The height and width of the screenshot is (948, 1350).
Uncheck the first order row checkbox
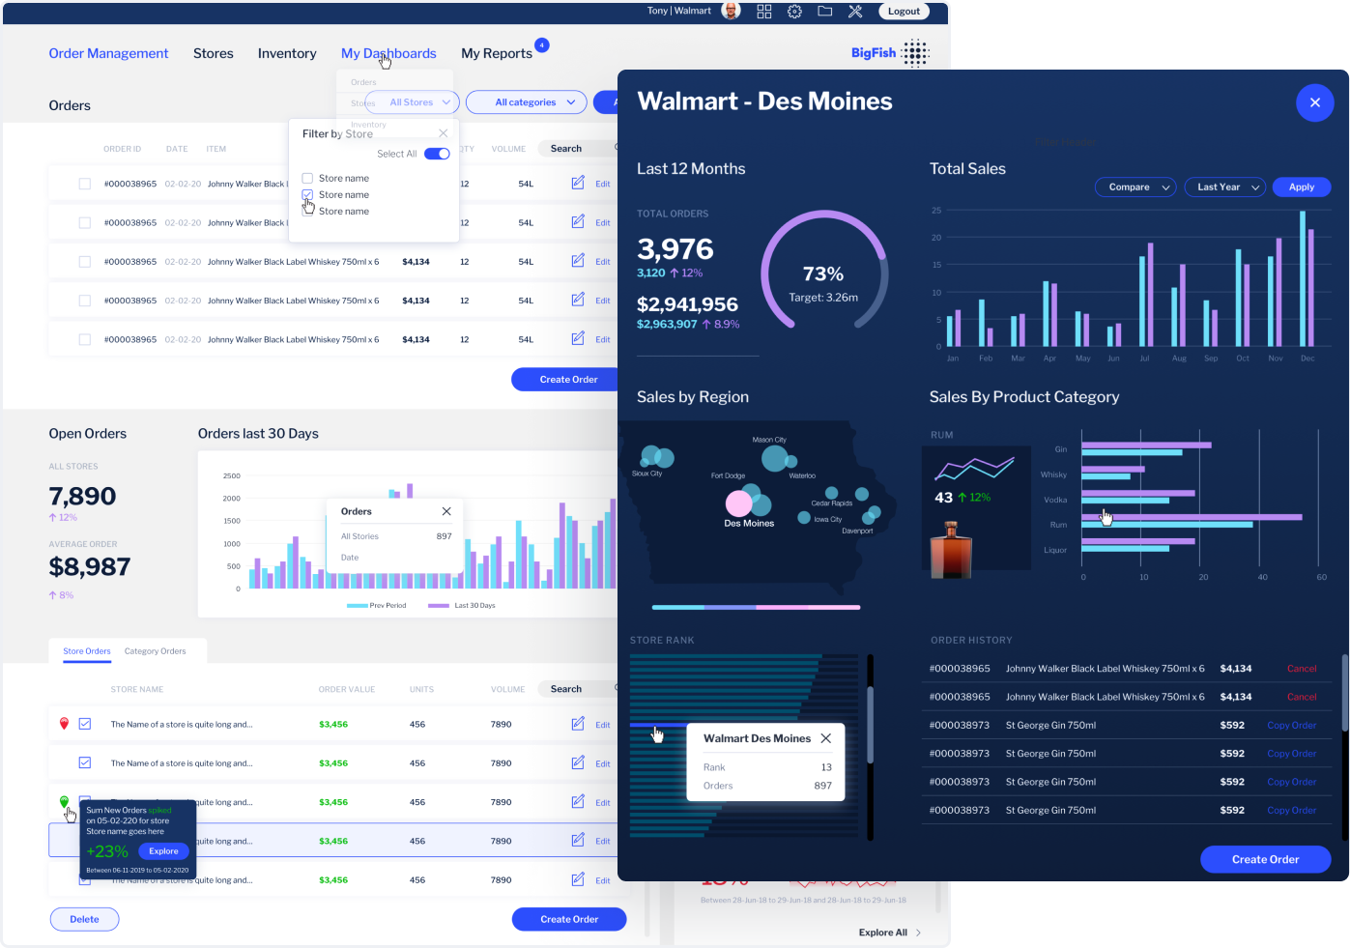[85, 183]
